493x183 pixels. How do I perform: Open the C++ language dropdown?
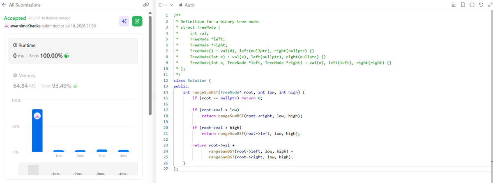[x=165, y=5]
